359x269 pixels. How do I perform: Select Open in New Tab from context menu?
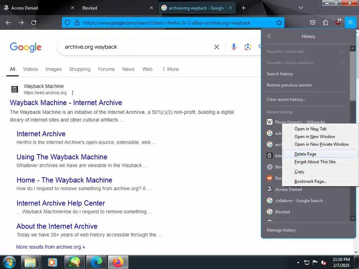click(320, 129)
